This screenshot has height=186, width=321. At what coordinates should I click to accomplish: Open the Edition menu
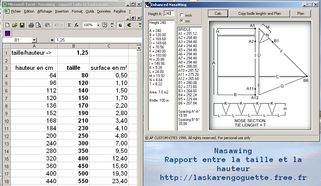tap(29, 11)
